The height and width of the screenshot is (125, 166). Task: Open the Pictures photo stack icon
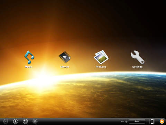pos(101,57)
